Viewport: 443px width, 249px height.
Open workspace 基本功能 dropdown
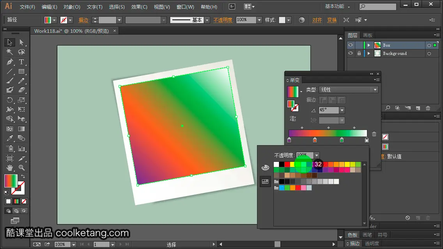pos(337,6)
